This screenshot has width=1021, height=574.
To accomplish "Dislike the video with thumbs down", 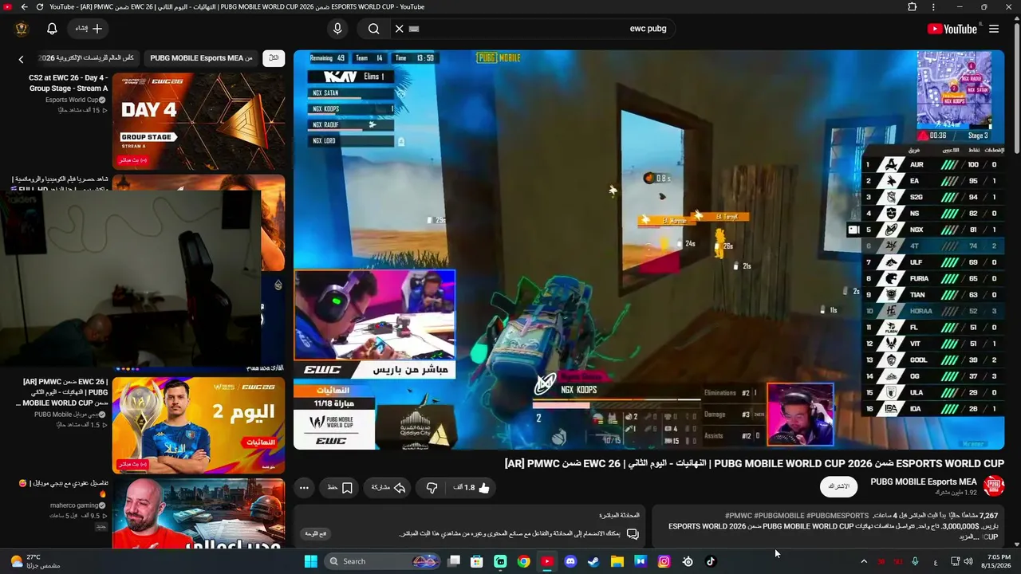I will pos(432,488).
